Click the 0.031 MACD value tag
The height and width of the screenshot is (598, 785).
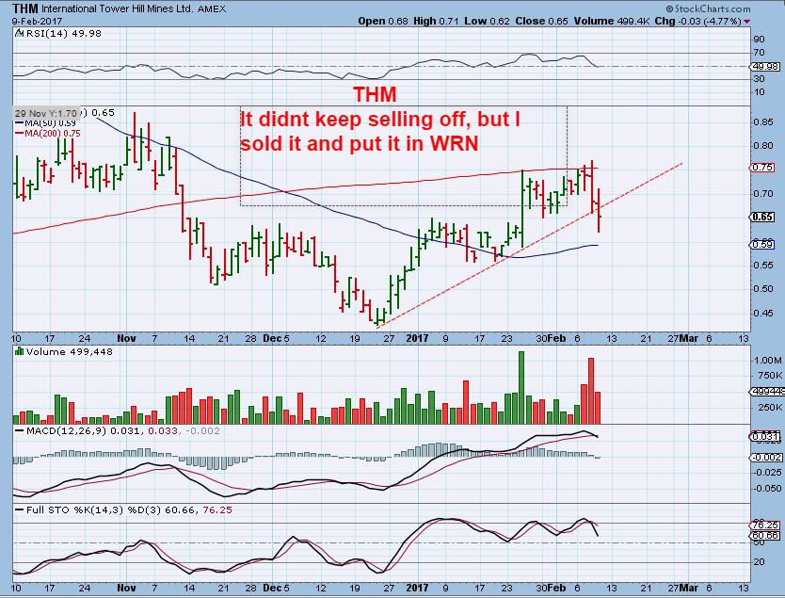tap(766, 437)
